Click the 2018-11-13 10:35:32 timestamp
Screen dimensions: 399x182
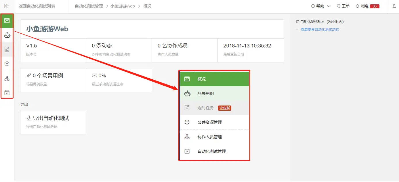tap(247, 46)
